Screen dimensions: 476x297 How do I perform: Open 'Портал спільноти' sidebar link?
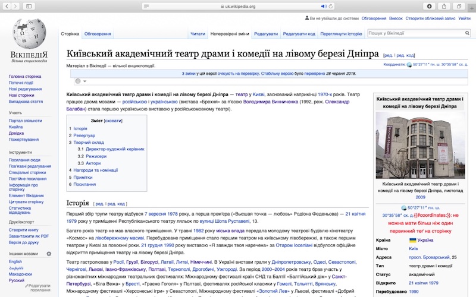pos(25,121)
